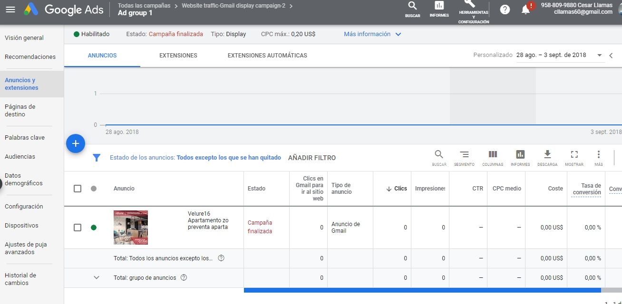Open the hamburger main menu
Screen dimensions: 622x304
(10, 9)
